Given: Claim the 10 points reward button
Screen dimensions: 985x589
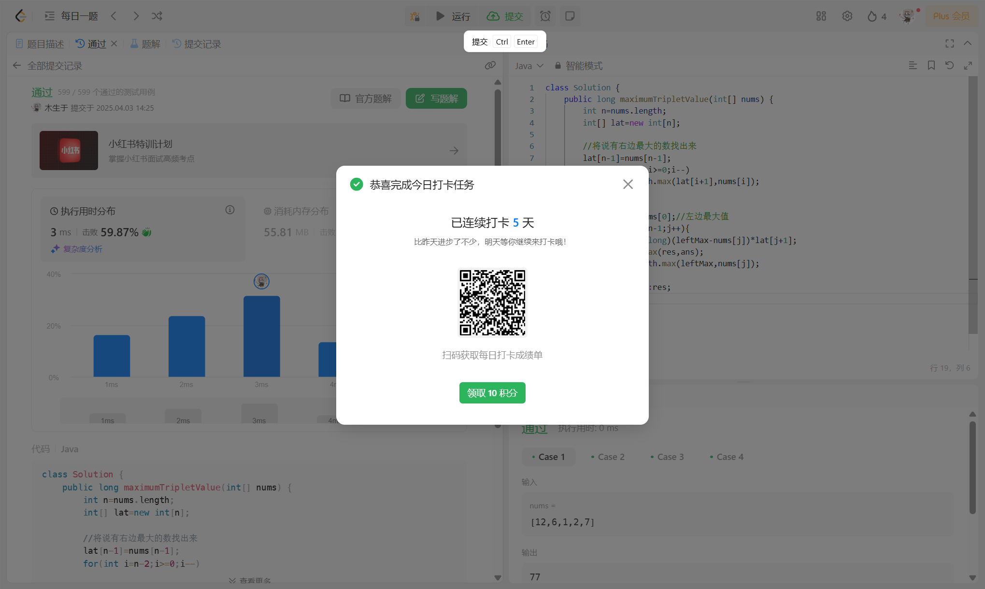Looking at the screenshot, I should [x=492, y=393].
